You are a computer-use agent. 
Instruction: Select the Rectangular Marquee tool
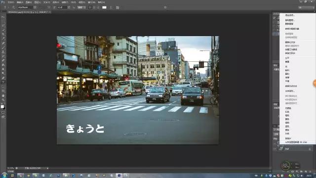(3, 21)
